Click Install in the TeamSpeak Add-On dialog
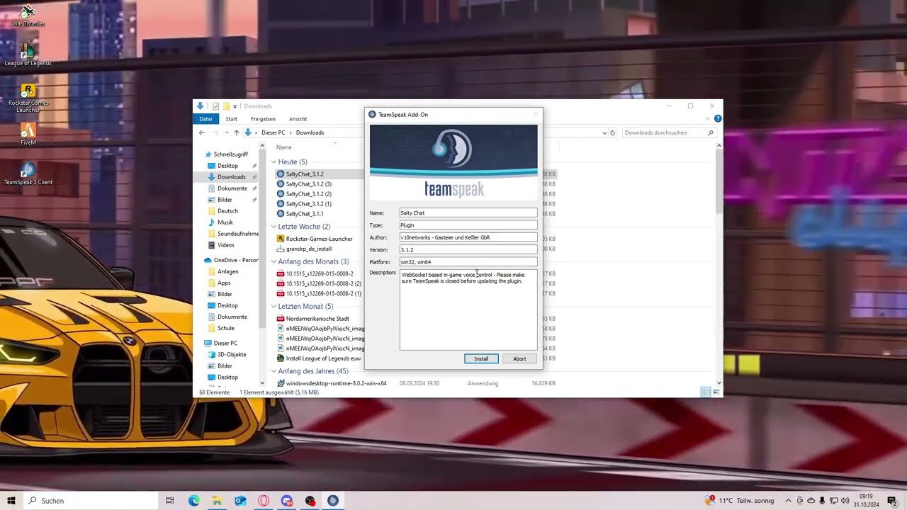This screenshot has height=510, width=907. click(481, 358)
